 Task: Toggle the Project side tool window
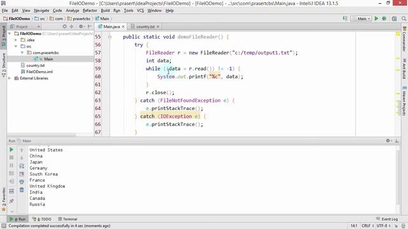tap(3, 36)
